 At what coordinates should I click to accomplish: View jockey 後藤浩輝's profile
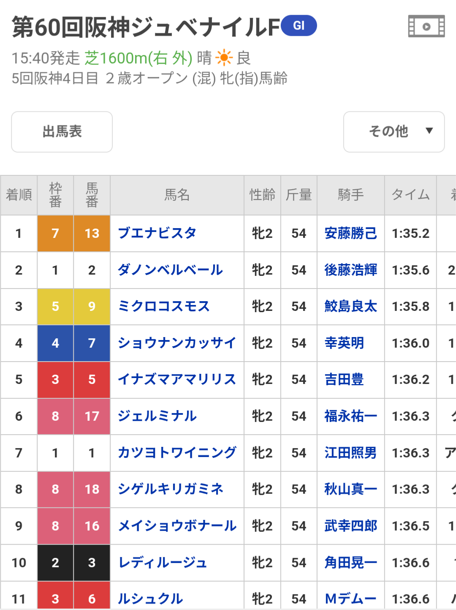click(350, 270)
